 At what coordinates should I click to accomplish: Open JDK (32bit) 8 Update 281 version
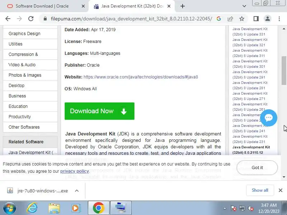pos(250,85)
